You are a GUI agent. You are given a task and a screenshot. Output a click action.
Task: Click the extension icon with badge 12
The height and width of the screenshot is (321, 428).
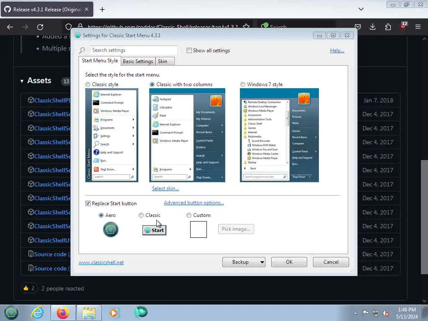point(403,26)
